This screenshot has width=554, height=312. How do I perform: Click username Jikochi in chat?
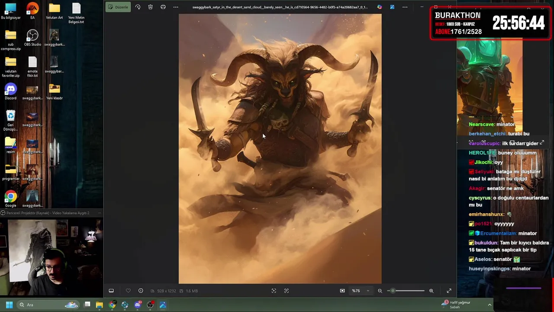pos(483,162)
